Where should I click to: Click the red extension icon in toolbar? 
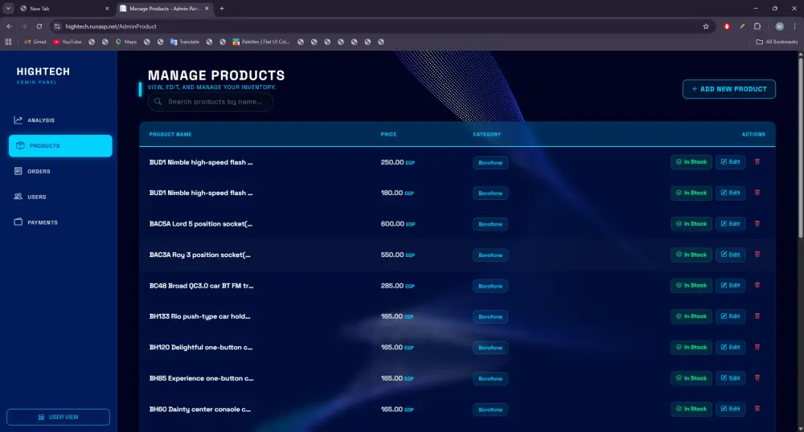pyautogui.click(x=727, y=26)
